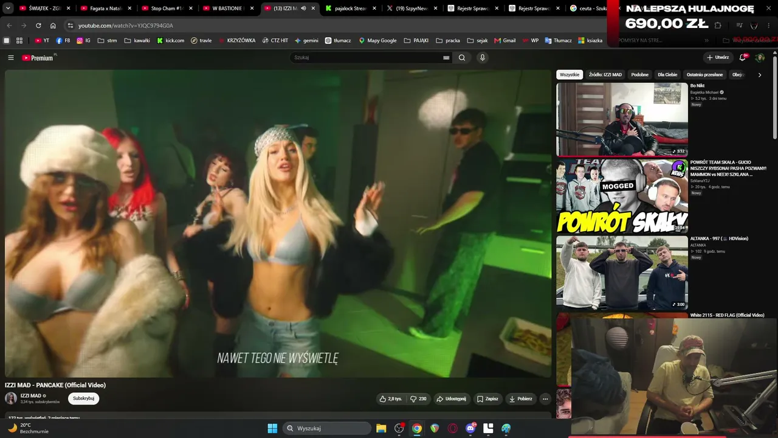This screenshot has height=438, width=778.
Task: Open Opera browser from the taskbar
Action: coord(452,428)
